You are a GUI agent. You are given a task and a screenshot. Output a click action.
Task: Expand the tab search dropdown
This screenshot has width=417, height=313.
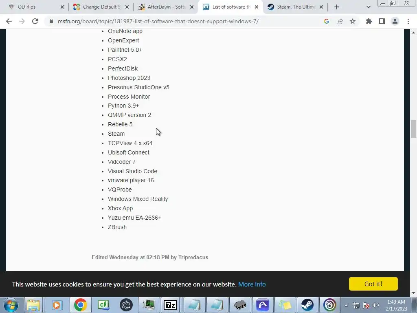tap(368, 7)
